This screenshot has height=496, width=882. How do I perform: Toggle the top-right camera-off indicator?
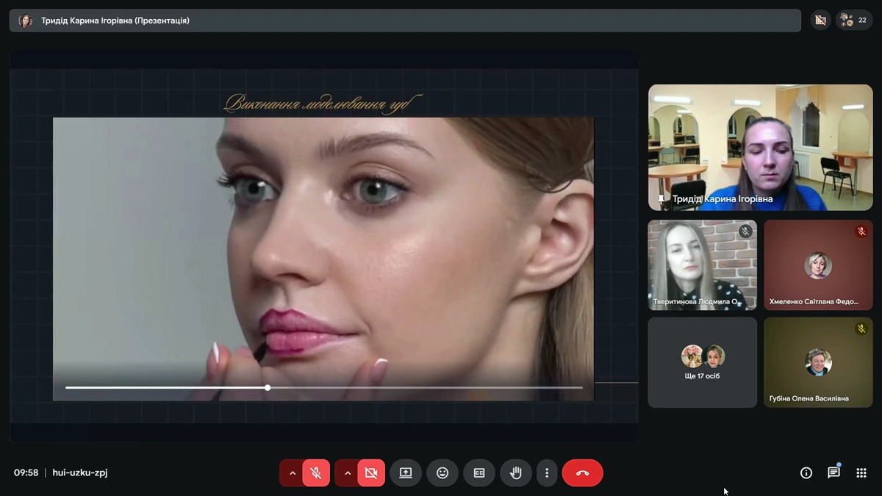coord(820,21)
